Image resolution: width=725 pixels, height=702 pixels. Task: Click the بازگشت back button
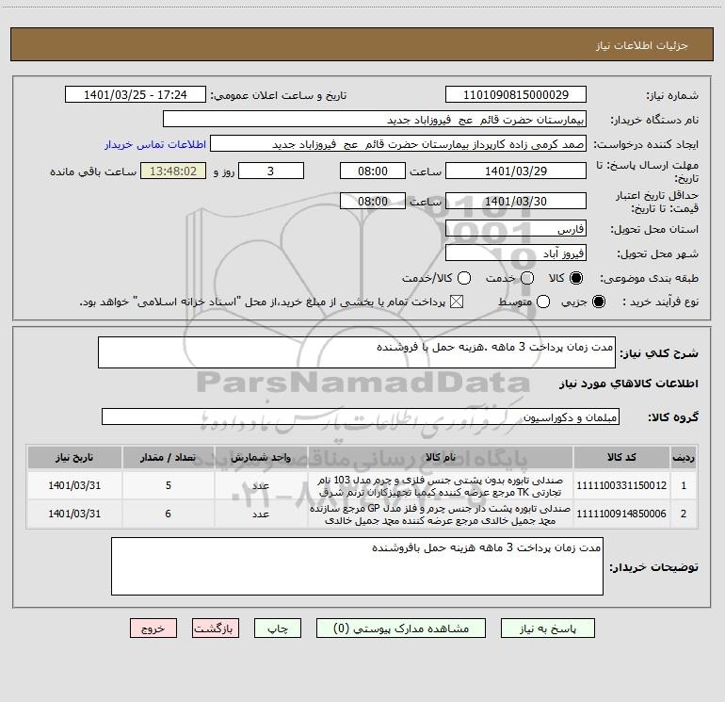coord(216,629)
